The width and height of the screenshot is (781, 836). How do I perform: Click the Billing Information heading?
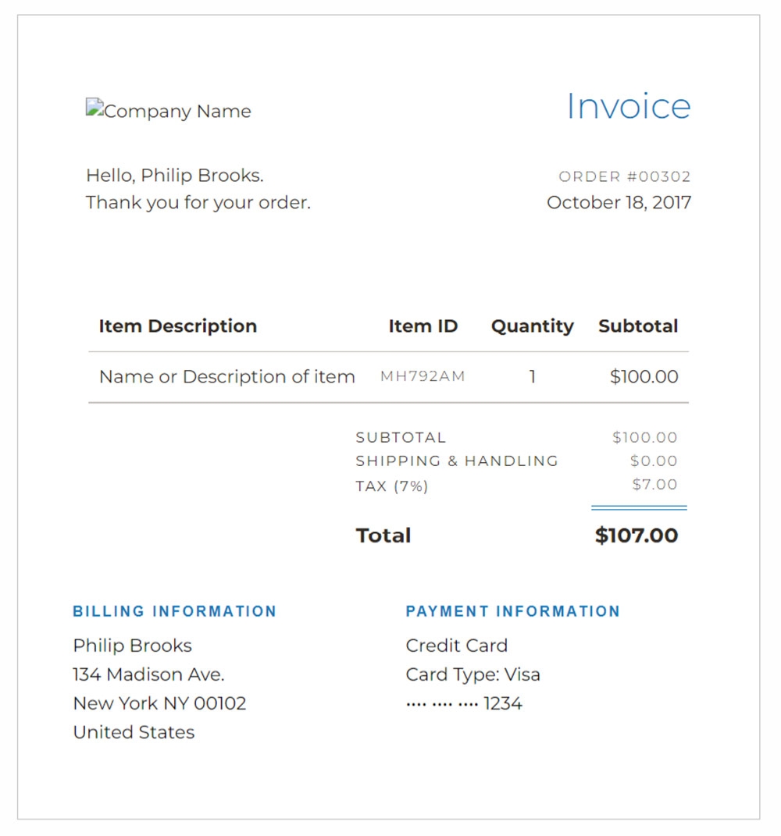click(174, 611)
